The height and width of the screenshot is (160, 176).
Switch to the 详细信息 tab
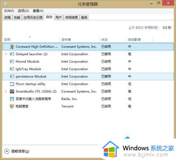coord(72,17)
